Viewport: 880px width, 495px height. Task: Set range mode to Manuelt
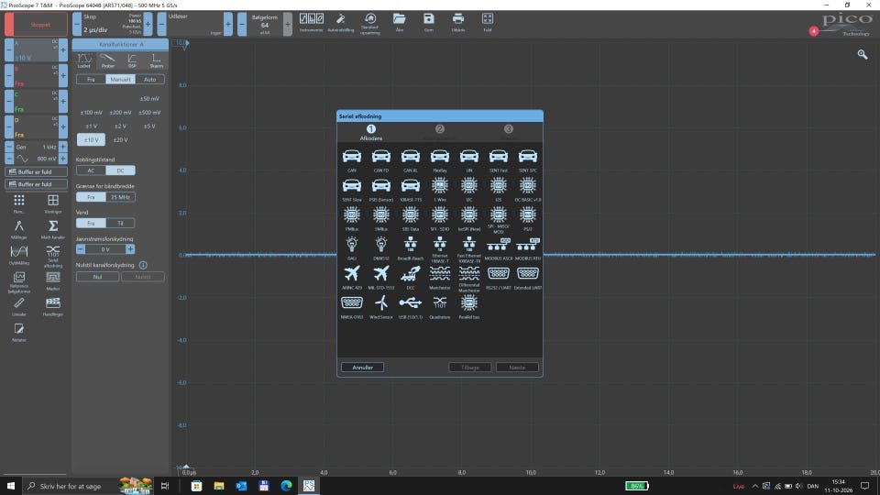pos(120,80)
